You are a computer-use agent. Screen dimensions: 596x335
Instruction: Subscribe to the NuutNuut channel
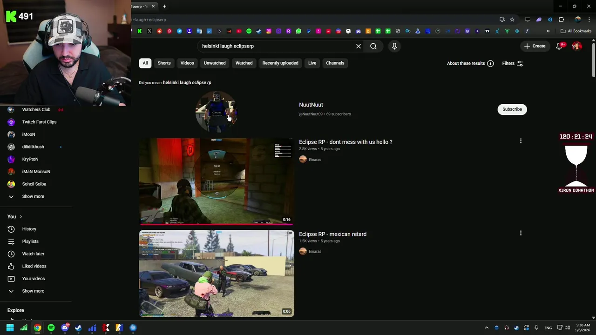(x=512, y=109)
